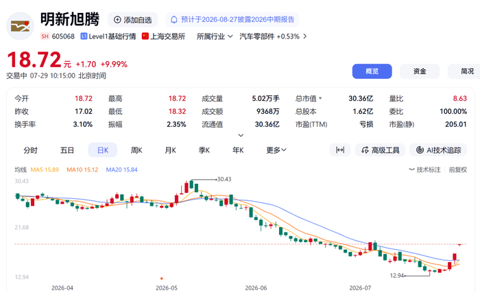Click 成交额 value 9368万
The height and width of the screenshot is (293, 480).
tap(268, 111)
